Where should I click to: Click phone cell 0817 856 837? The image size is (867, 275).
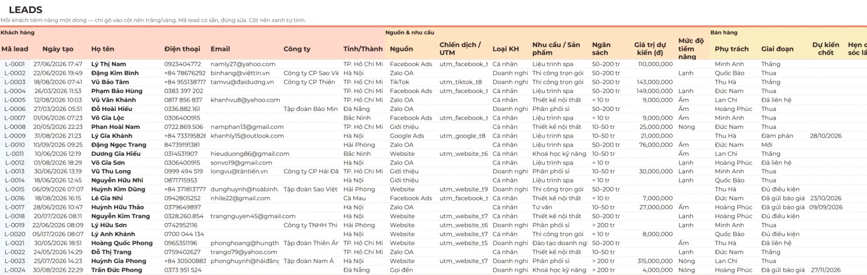click(x=183, y=100)
